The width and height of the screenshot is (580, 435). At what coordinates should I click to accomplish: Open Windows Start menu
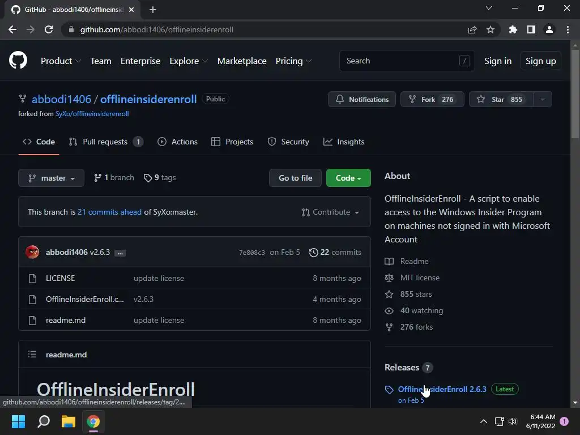tap(18, 421)
